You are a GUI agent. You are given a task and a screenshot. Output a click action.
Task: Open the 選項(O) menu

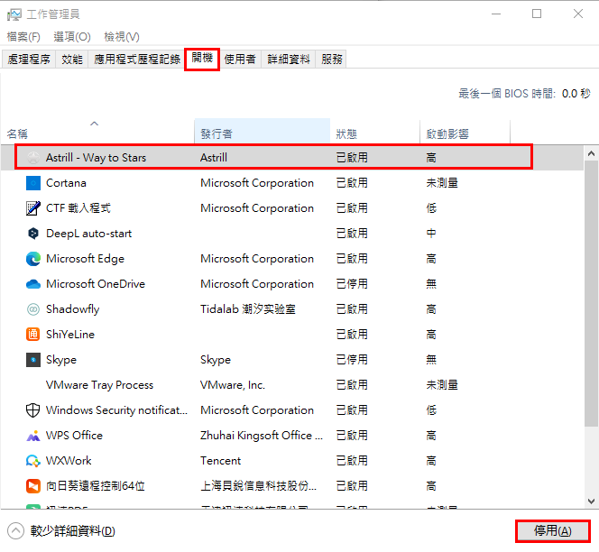point(72,37)
